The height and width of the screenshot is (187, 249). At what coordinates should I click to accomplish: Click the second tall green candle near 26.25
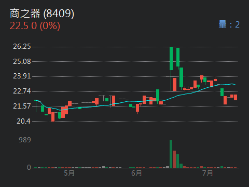tap(178, 57)
